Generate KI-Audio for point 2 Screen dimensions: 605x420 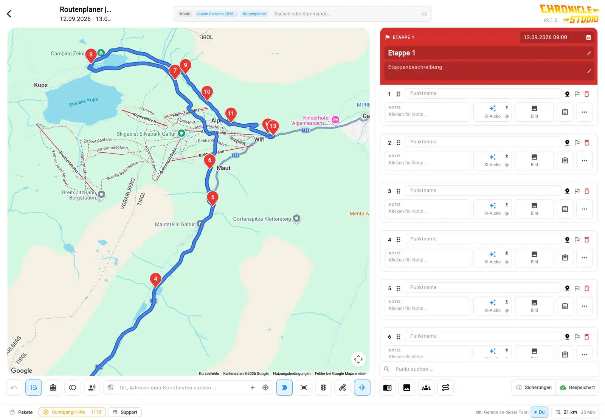[x=492, y=161]
